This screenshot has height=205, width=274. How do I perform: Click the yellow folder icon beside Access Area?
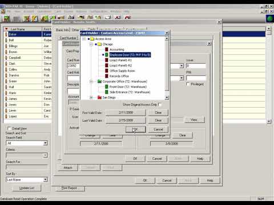pos(92,39)
